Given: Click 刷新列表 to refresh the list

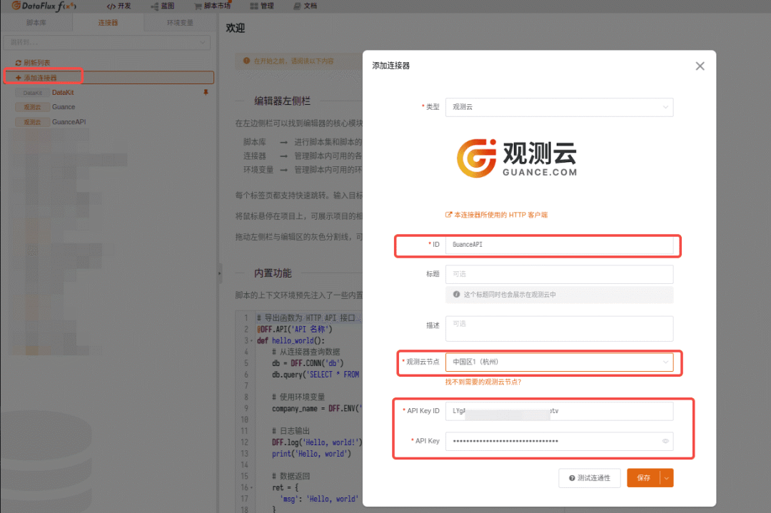Looking at the screenshot, I should pyautogui.click(x=32, y=63).
